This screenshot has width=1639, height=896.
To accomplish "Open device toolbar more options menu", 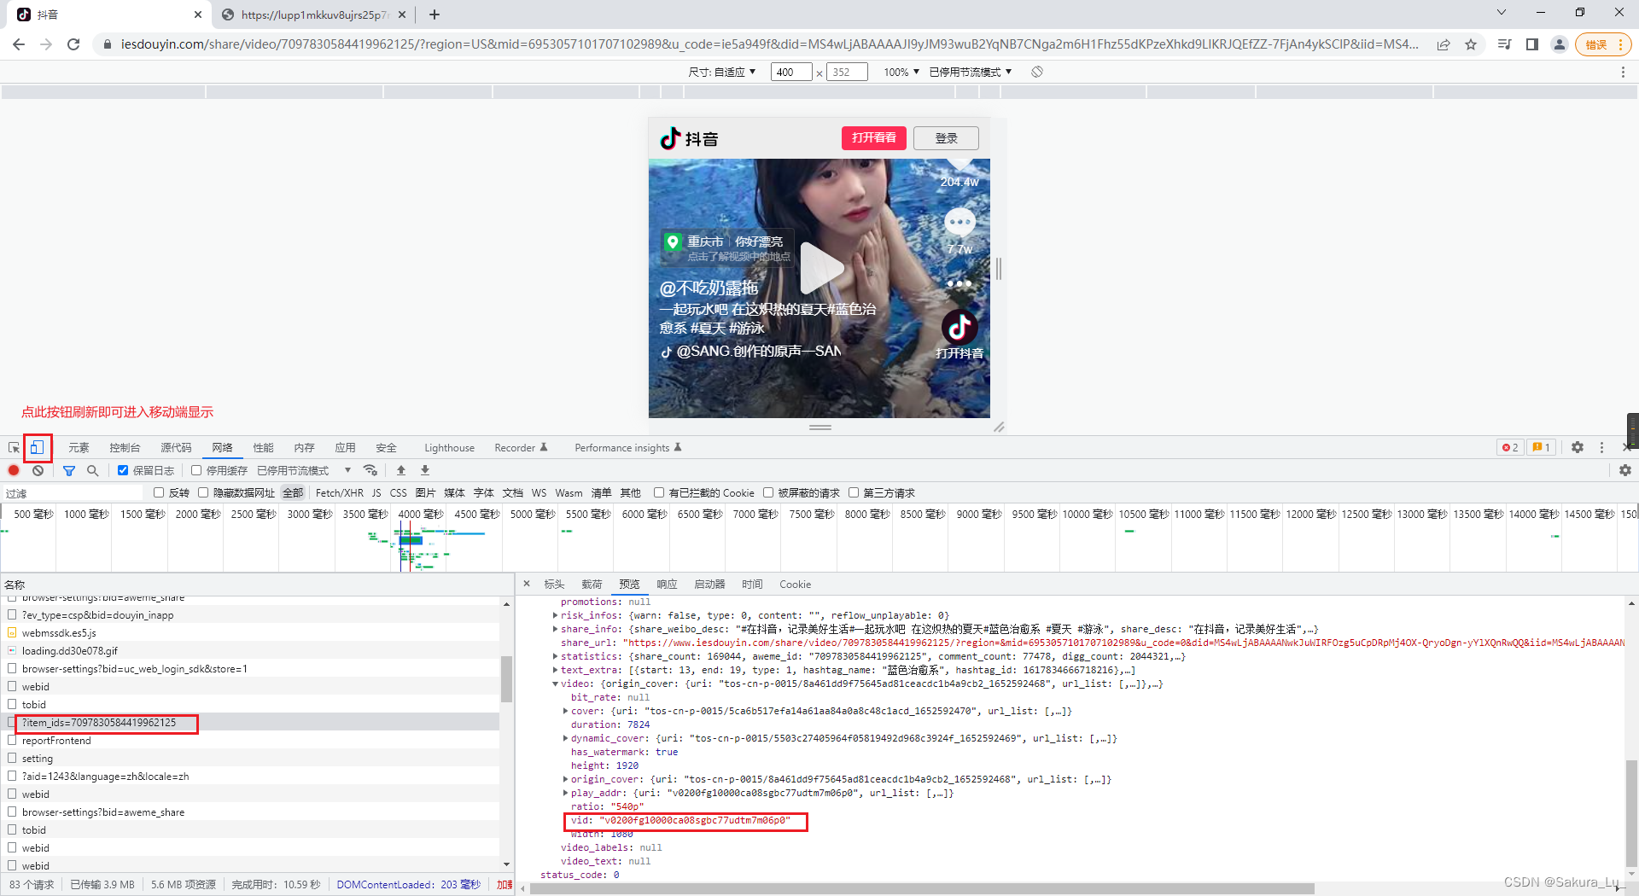I will (1623, 73).
